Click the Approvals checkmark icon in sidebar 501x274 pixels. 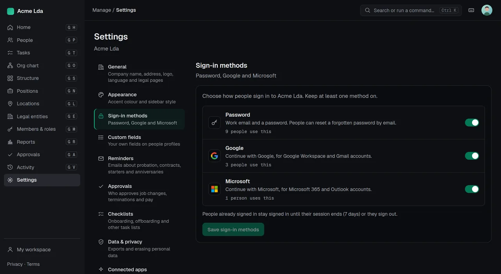point(10,155)
